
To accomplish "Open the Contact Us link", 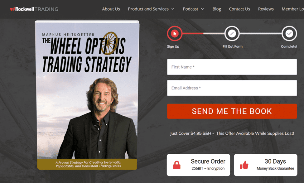I will (x=239, y=9).
